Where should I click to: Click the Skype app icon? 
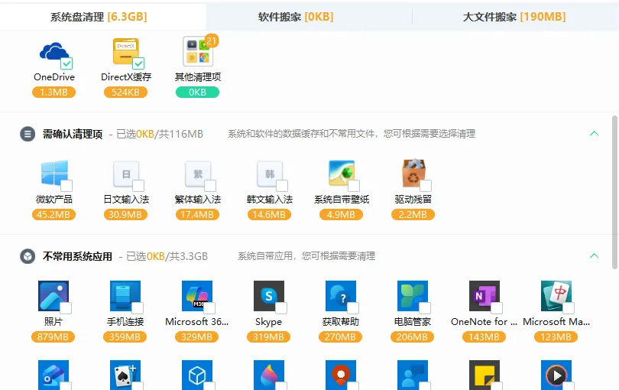[269, 296]
